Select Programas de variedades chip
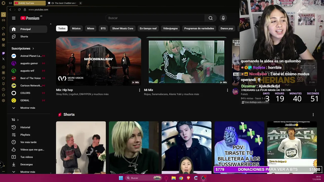The image size is (324, 182). 199,28
